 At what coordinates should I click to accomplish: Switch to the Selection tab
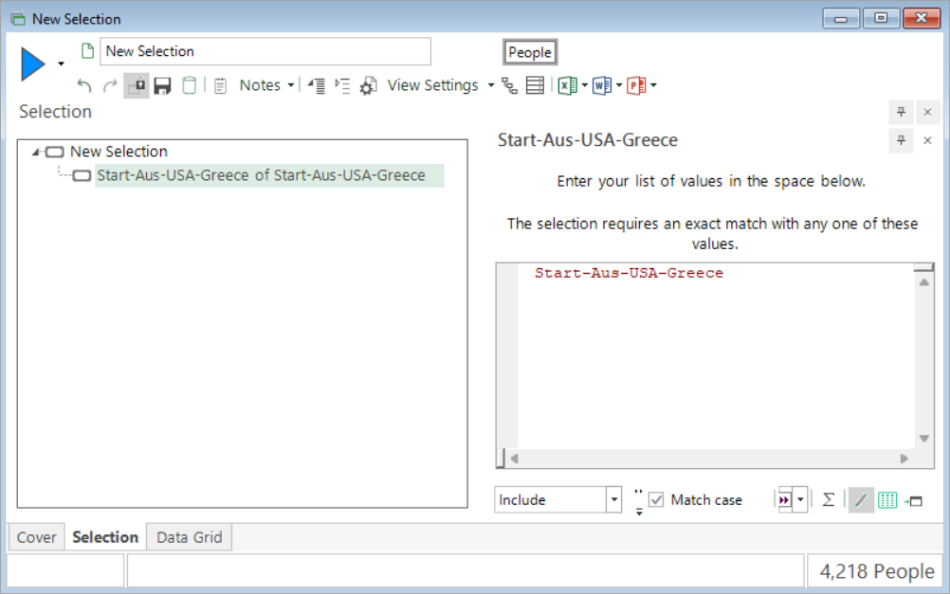click(x=105, y=537)
